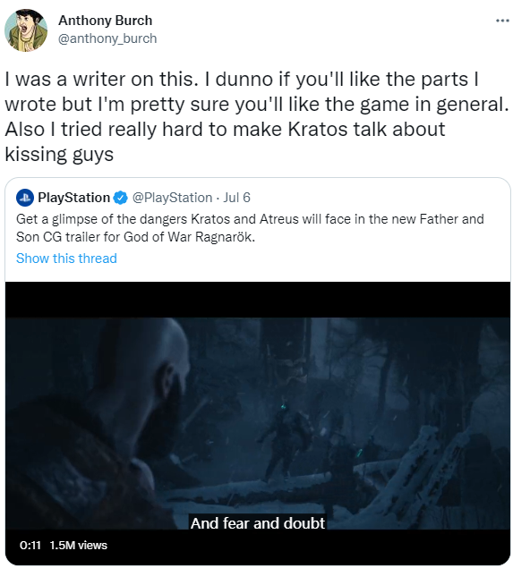The image size is (513, 568).
Task: Open Anthony Burch's profile avatar
Action: pyautogui.click(x=26, y=30)
